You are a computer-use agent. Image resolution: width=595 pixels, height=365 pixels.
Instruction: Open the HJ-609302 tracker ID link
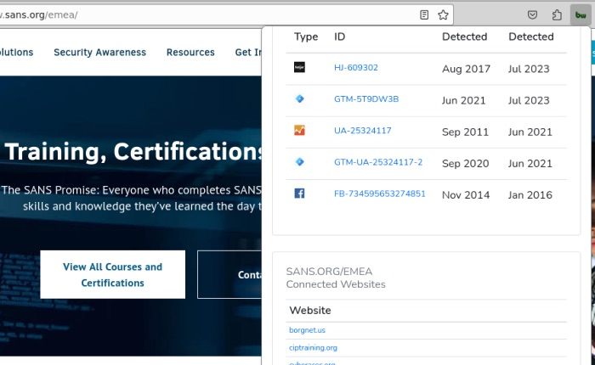[x=356, y=67]
